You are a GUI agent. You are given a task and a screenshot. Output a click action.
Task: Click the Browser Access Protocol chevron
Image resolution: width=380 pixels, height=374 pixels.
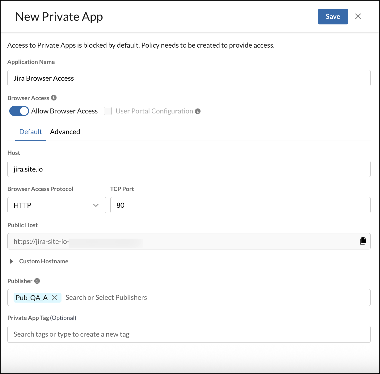coord(96,205)
